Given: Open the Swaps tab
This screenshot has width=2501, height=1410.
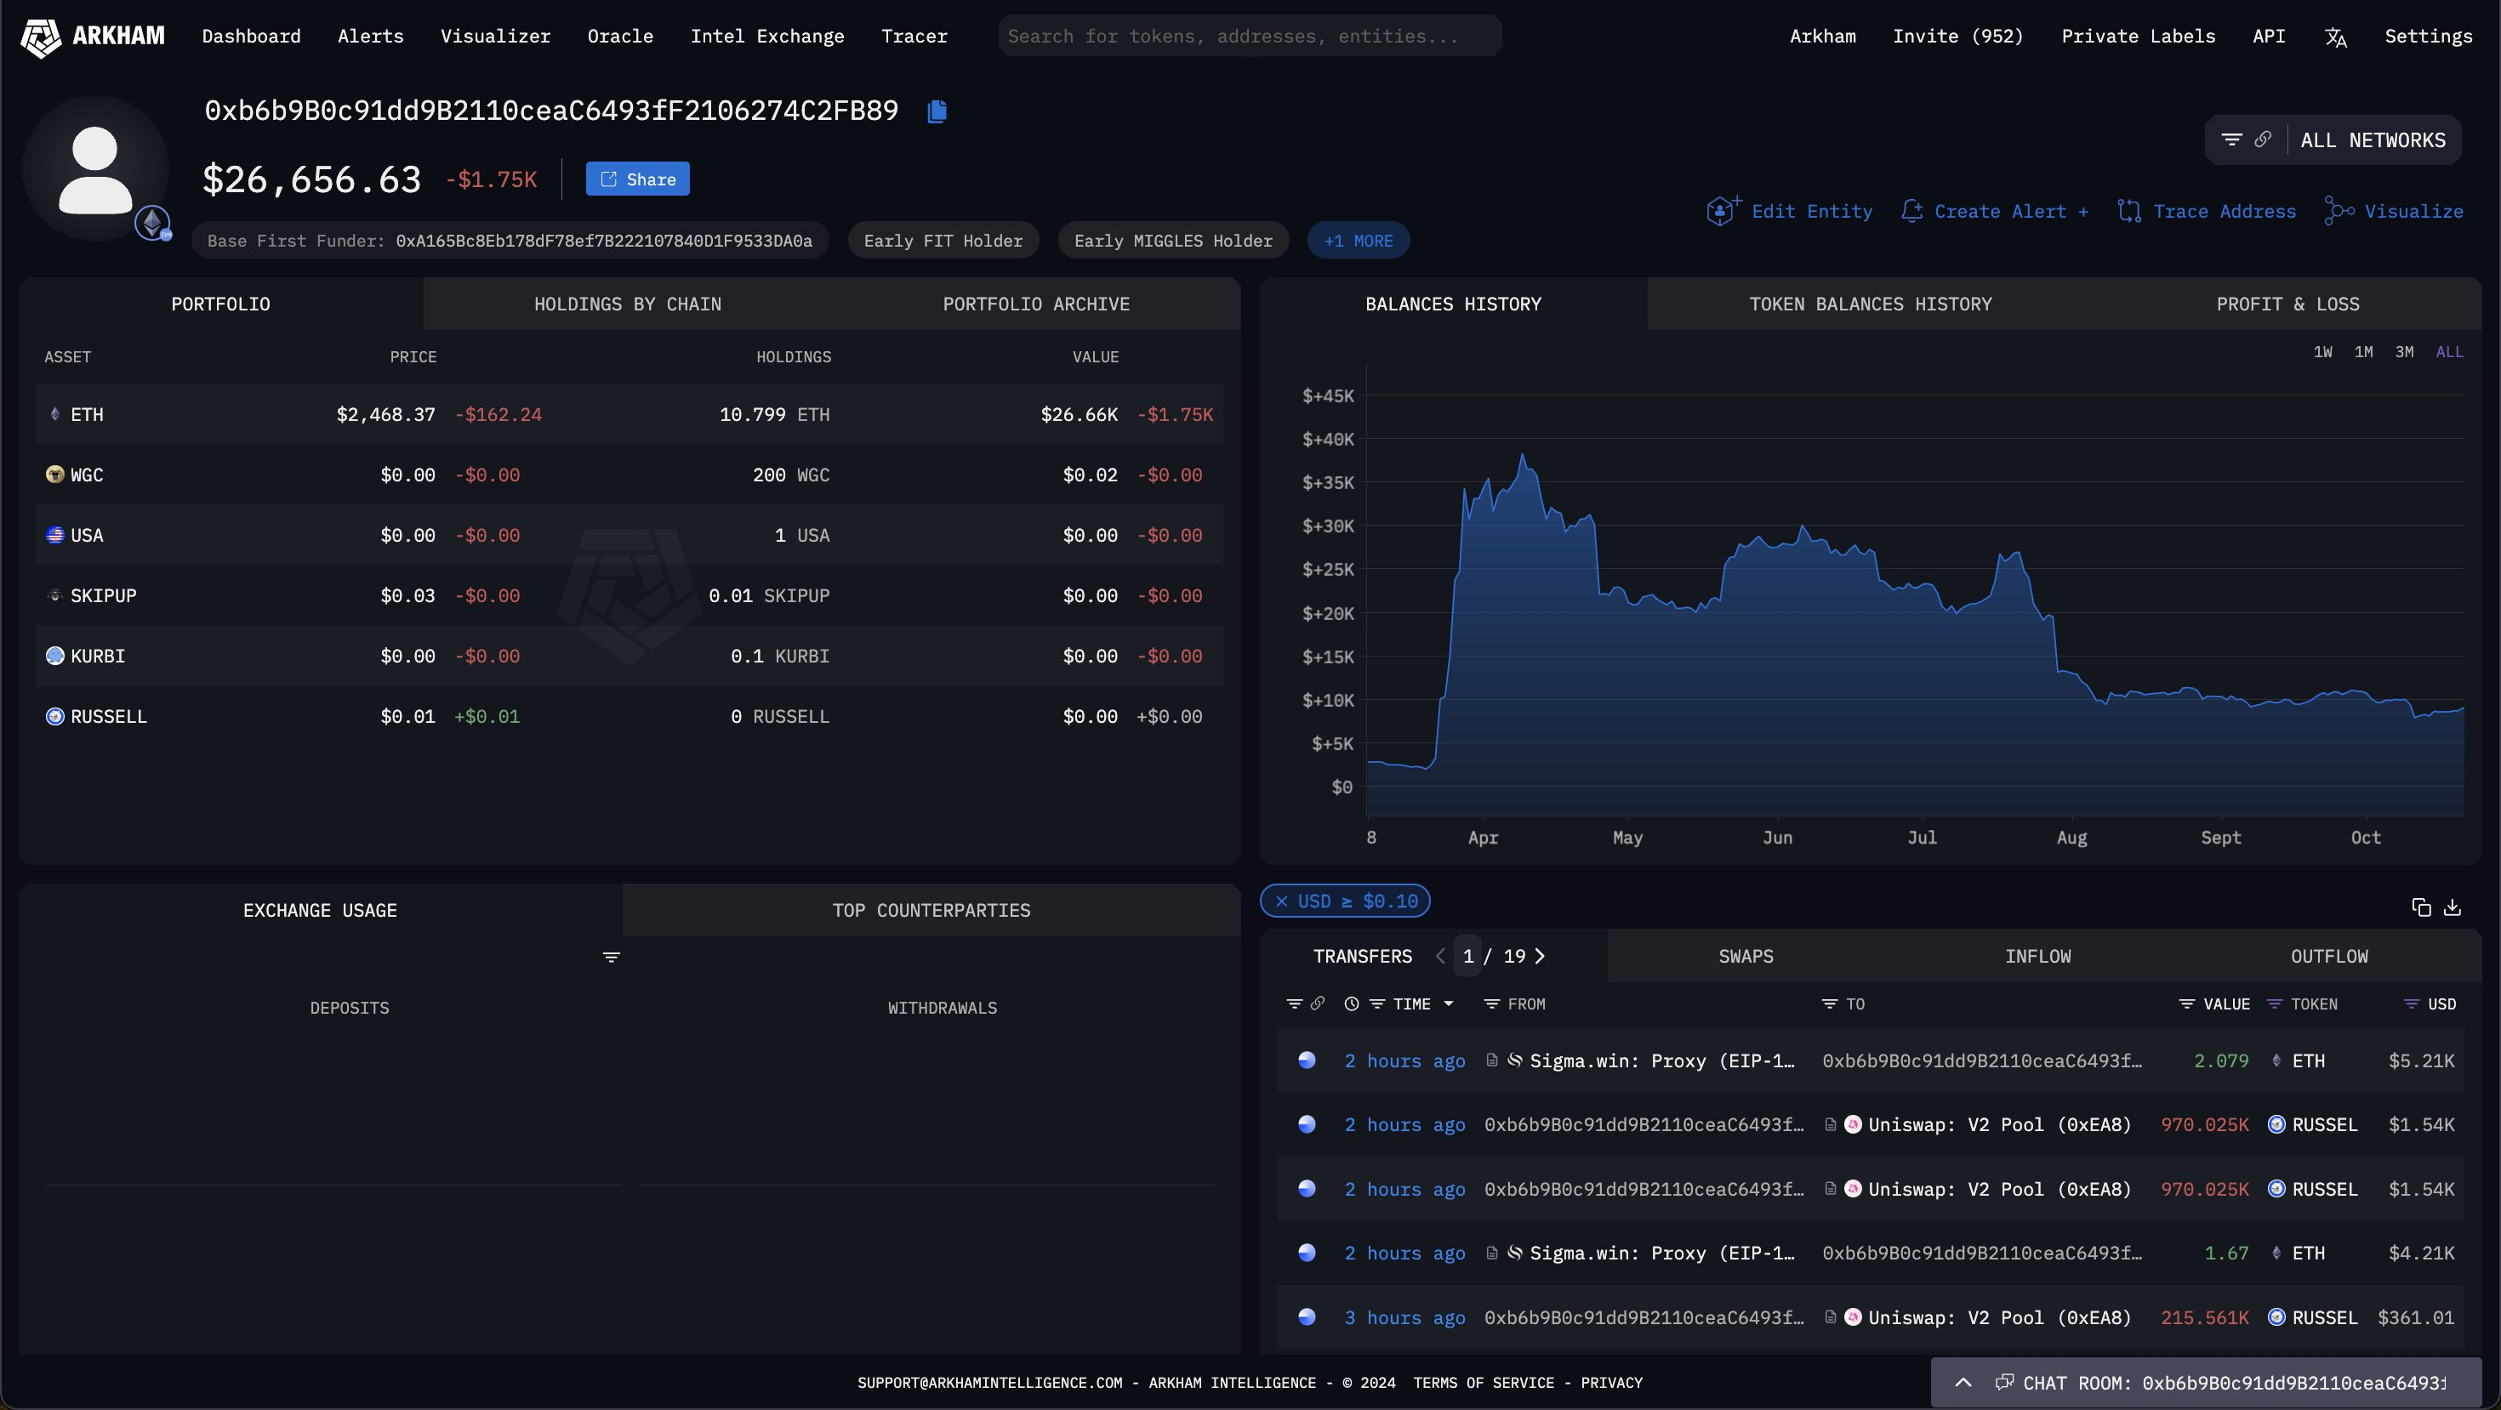Looking at the screenshot, I should (1746, 956).
